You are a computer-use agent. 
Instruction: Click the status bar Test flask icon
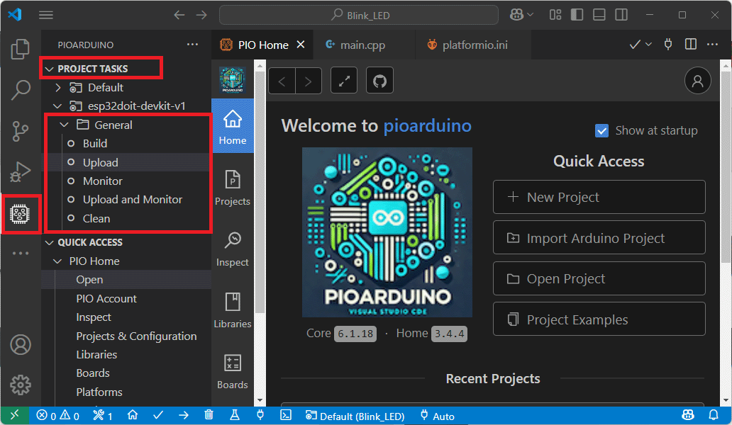coord(235,415)
